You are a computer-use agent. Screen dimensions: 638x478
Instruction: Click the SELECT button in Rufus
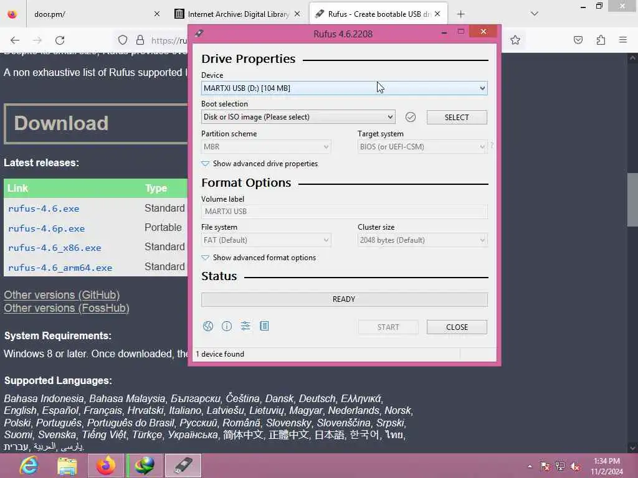coord(457,118)
